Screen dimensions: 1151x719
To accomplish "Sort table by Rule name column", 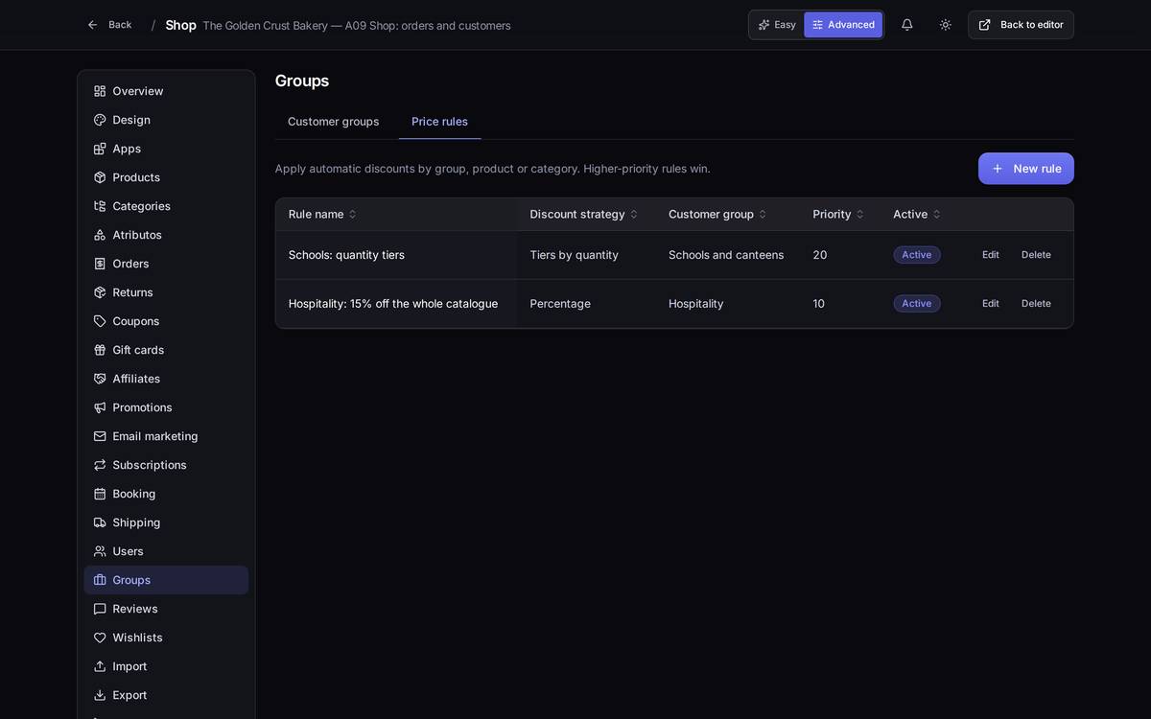I will click(322, 215).
